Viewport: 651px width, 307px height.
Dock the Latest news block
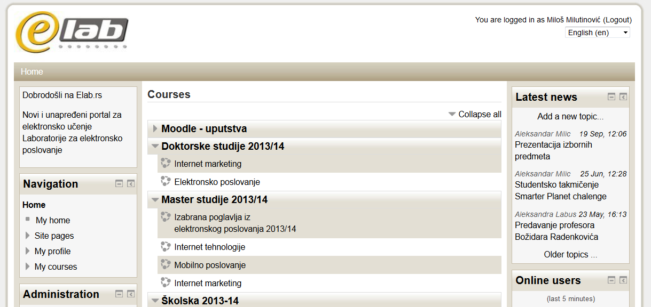click(623, 97)
